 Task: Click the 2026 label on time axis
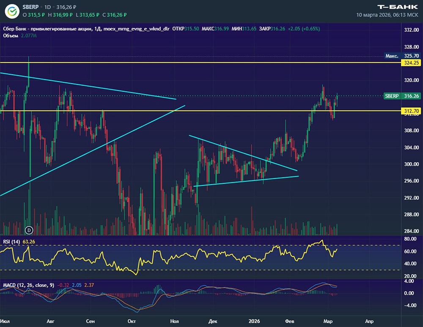pyautogui.click(x=254, y=321)
